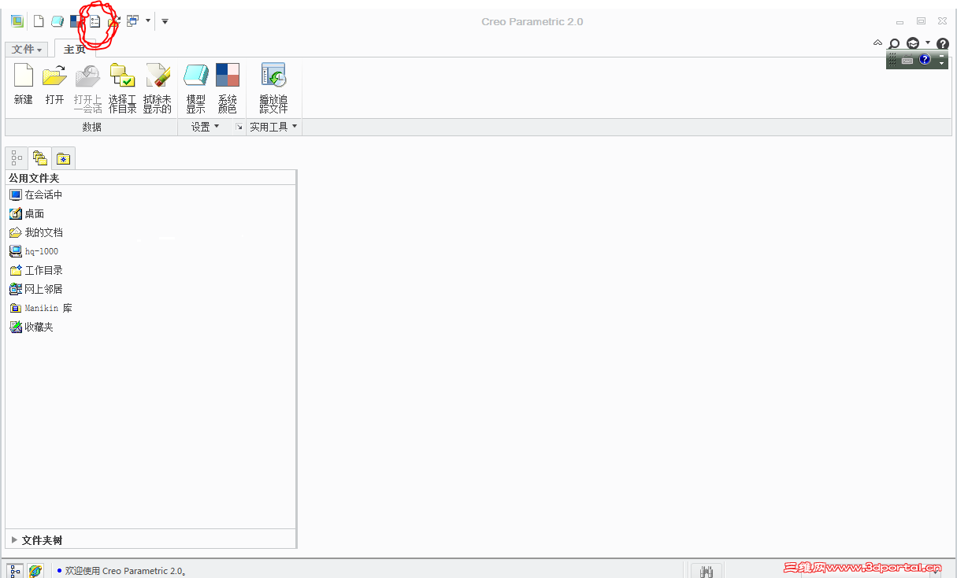This screenshot has height=578, width=957.
Task: Click the black Help question mark icon
Action: click(943, 44)
